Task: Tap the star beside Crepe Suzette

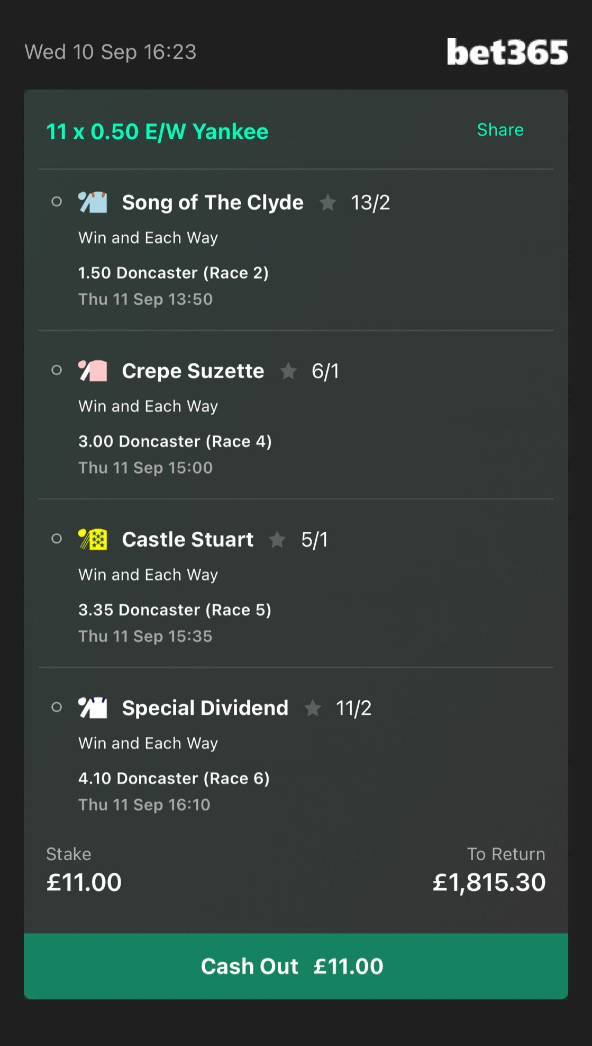Action: click(288, 371)
